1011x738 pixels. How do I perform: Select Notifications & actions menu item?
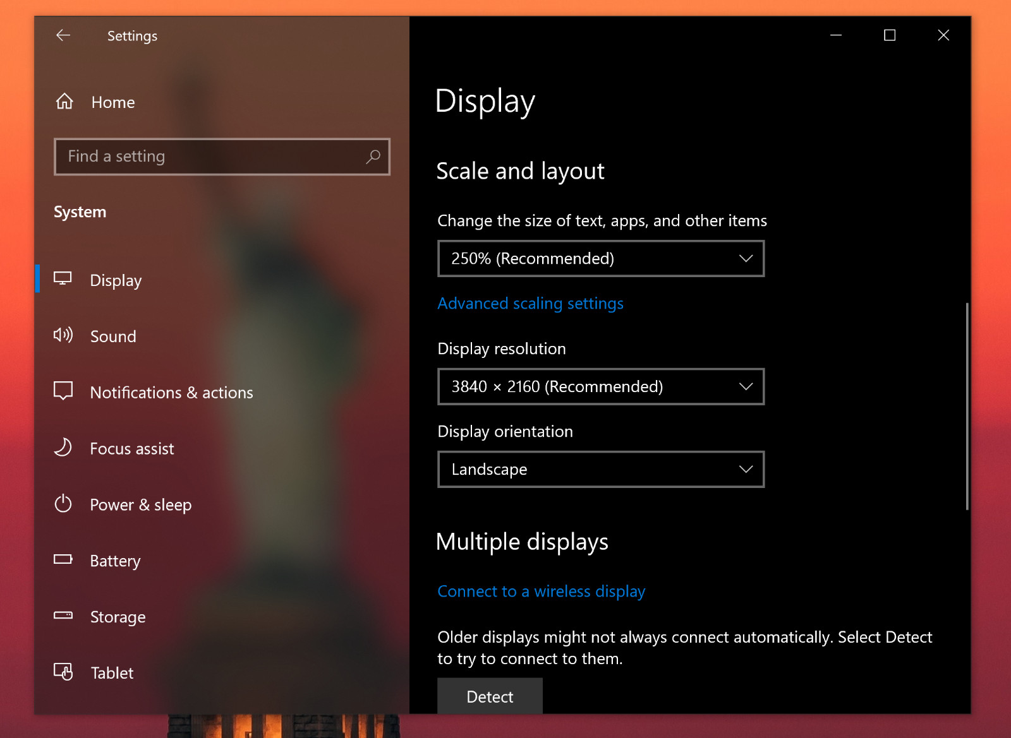point(171,392)
